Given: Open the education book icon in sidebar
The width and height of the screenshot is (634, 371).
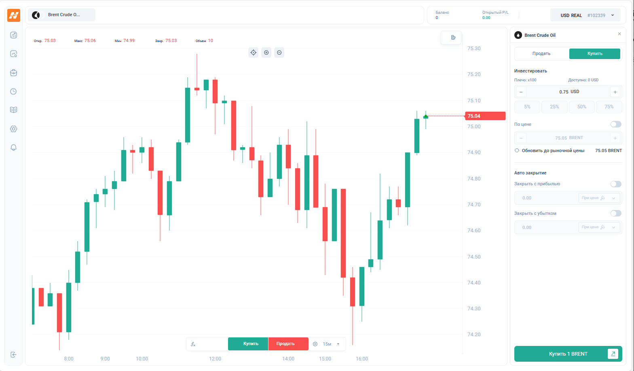Looking at the screenshot, I should pos(13,110).
